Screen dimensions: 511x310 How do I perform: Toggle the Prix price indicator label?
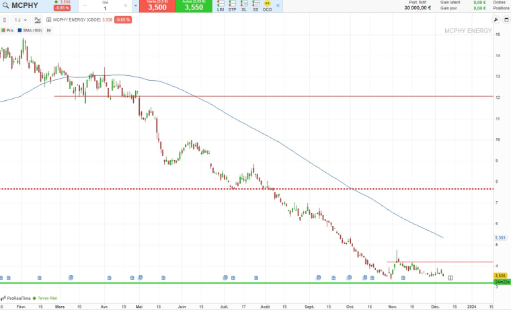(x=7, y=30)
